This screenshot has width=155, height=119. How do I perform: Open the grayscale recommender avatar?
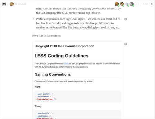pos(132,4)
